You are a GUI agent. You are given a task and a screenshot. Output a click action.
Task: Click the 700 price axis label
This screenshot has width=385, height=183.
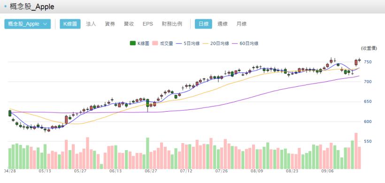tap(368, 82)
